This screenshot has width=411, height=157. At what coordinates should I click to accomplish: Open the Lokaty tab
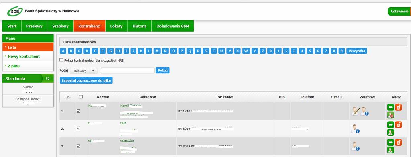coord(116,26)
